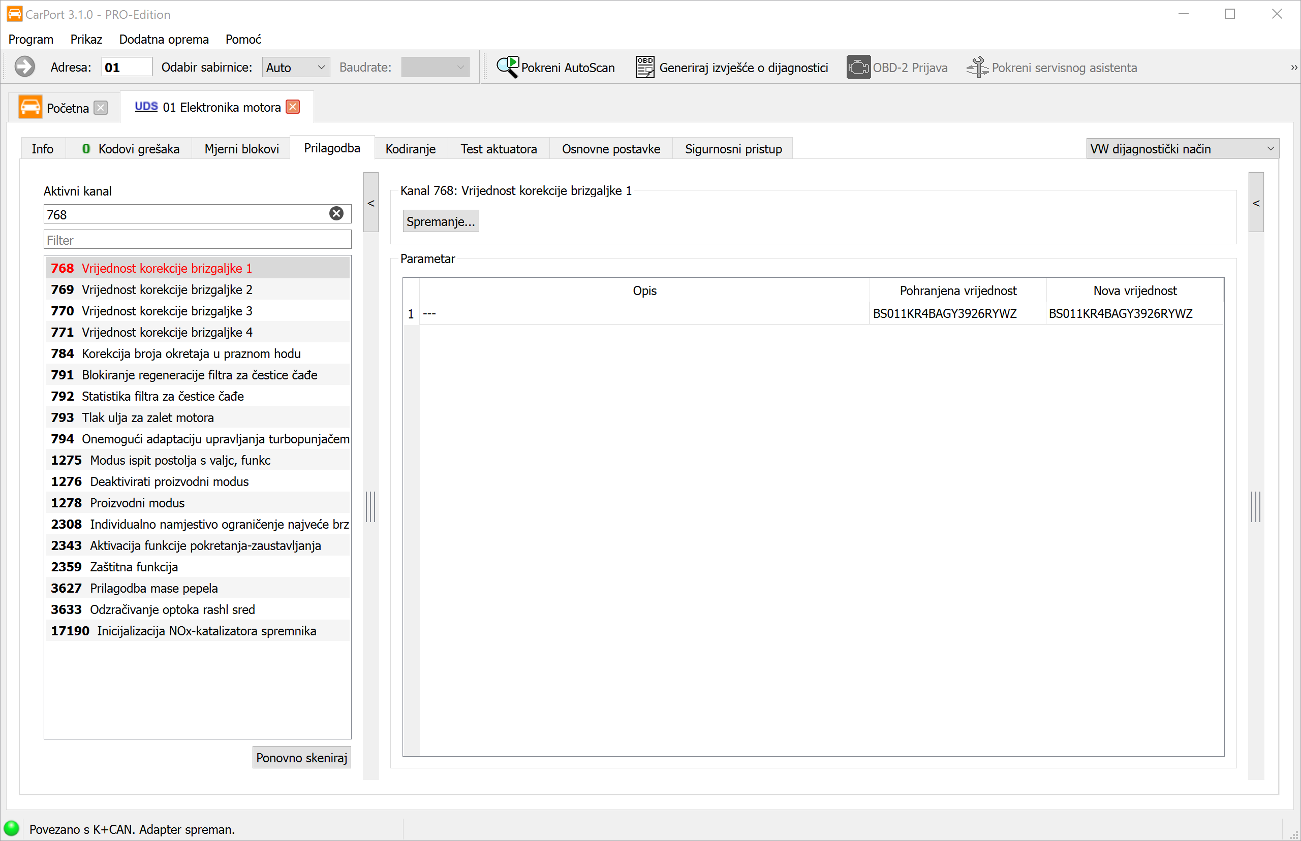1301x841 pixels.
Task: Close the Početna tab
Action: [101, 108]
